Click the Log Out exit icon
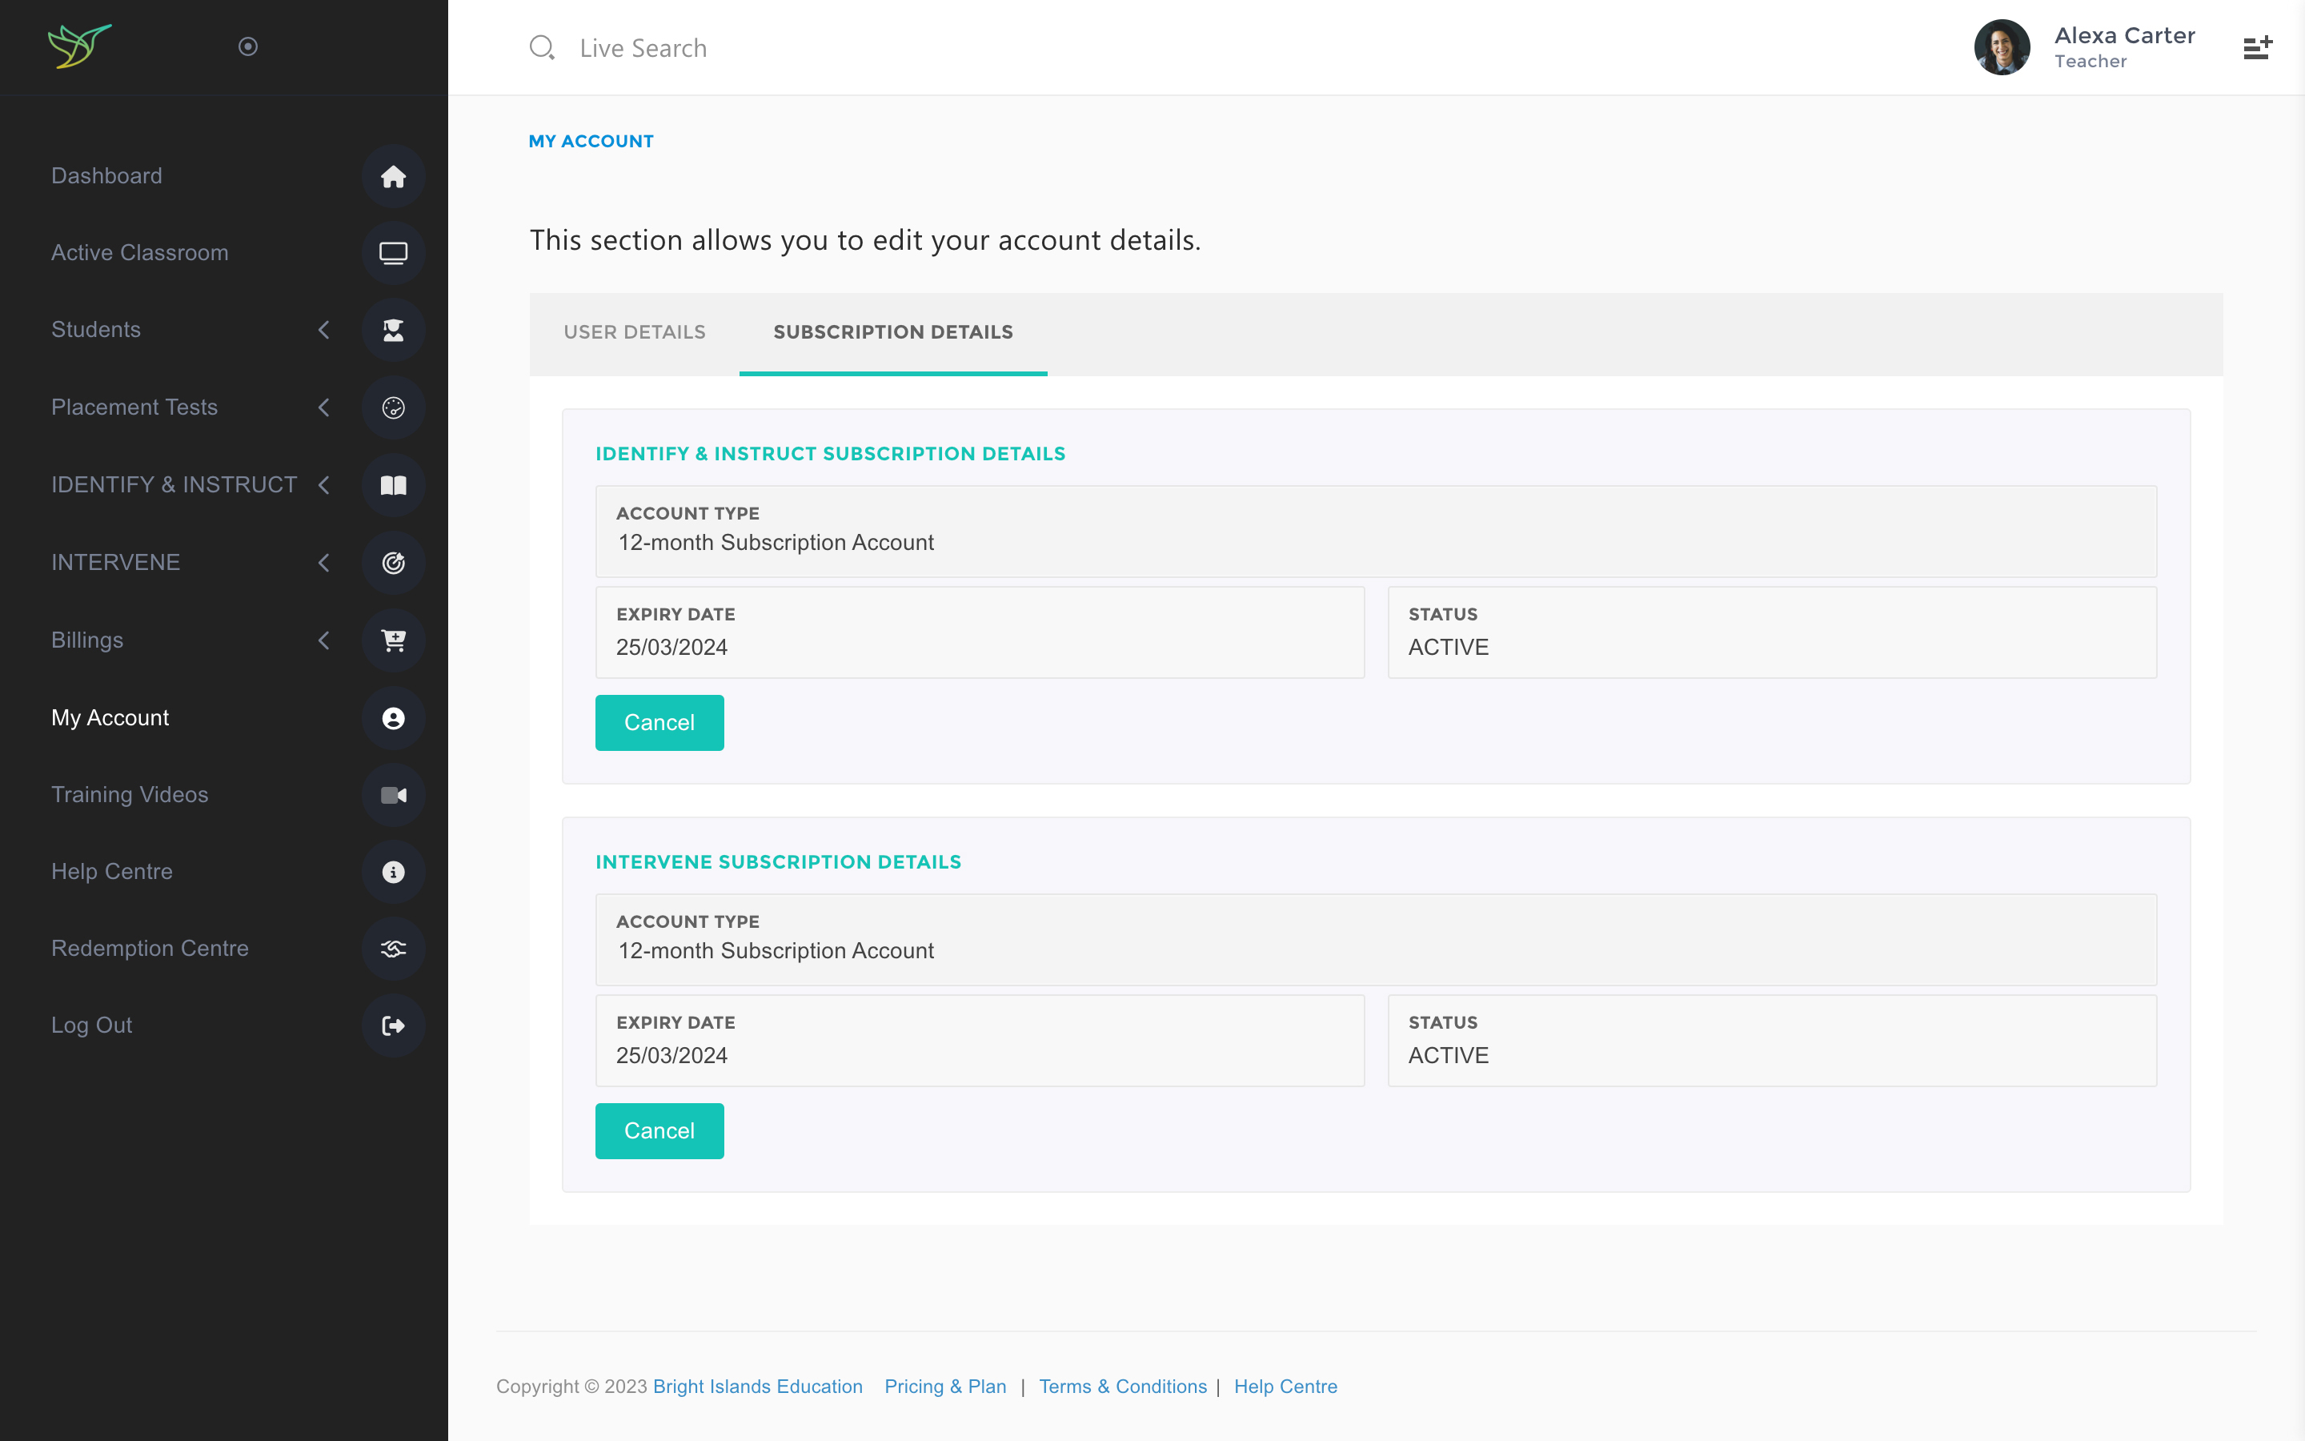This screenshot has height=1441, width=2305. pos(394,1026)
